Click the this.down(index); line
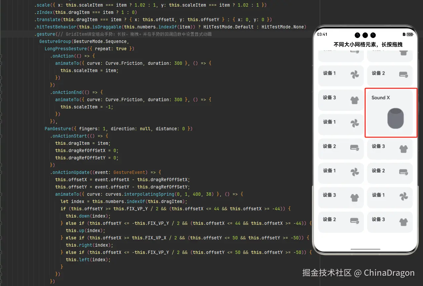423x286 pixels. coord(88,216)
